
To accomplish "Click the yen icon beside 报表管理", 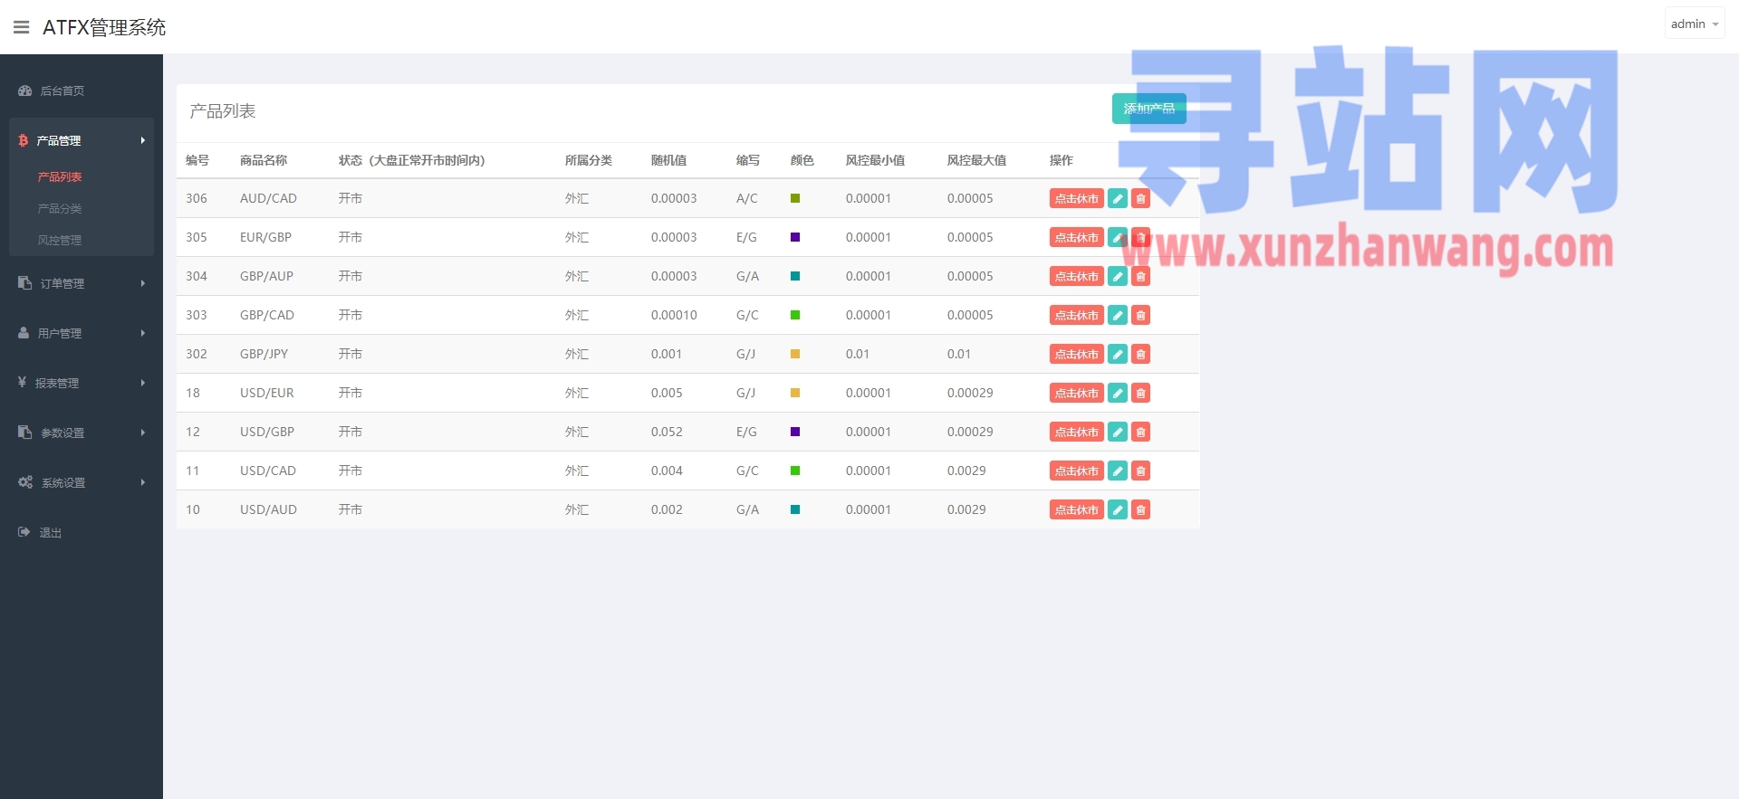I will click(22, 382).
